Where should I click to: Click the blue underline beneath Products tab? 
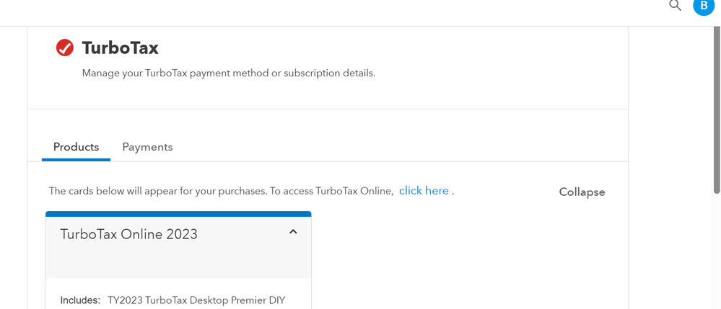[x=77, y=159]
